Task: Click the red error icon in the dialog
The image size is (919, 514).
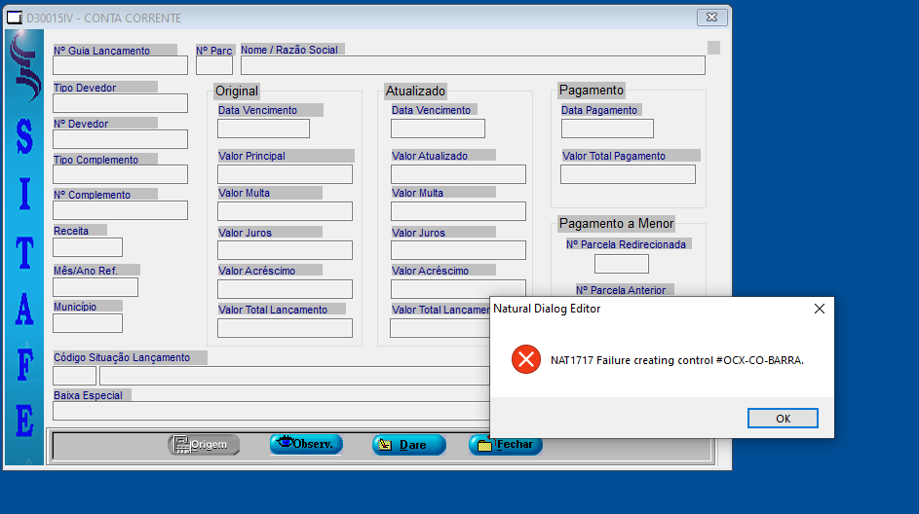Action: (x=526, y=360)
